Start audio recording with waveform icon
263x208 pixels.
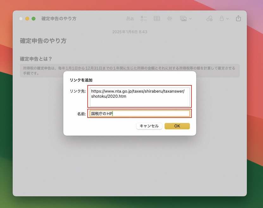[x=169, y=18]
